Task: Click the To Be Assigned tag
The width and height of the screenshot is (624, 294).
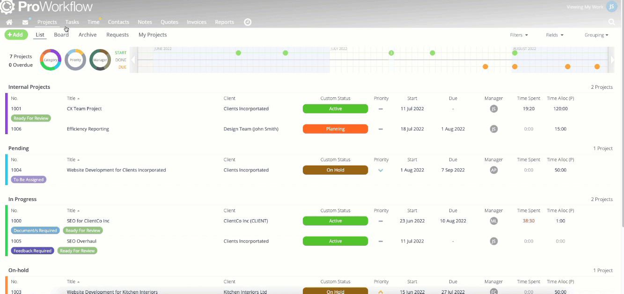Action: coord(29,179)
